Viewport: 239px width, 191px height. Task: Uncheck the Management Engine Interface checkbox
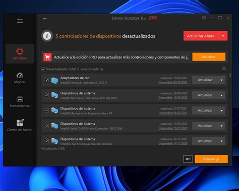point(47,110)
